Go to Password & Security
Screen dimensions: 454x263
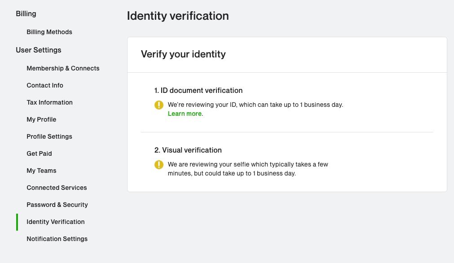pos(57,205)
